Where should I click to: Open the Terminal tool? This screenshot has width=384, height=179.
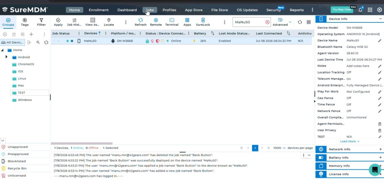pos(172,22)
